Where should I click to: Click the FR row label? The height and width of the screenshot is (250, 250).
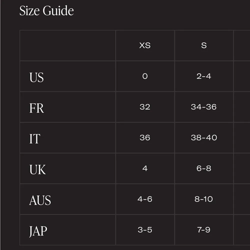36,108
